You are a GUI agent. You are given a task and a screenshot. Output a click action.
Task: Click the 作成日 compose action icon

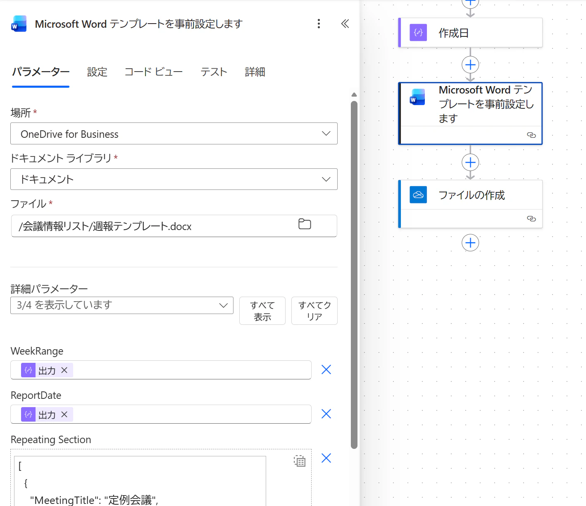(418, 32)
